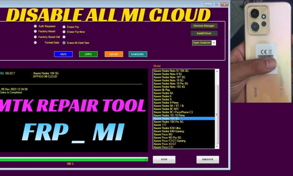Image resolution: width=293 pixels, height=176 pixels.
Task: Select Xiaomi Redmi 10X Pro 5G
Action: click(184, 122)
